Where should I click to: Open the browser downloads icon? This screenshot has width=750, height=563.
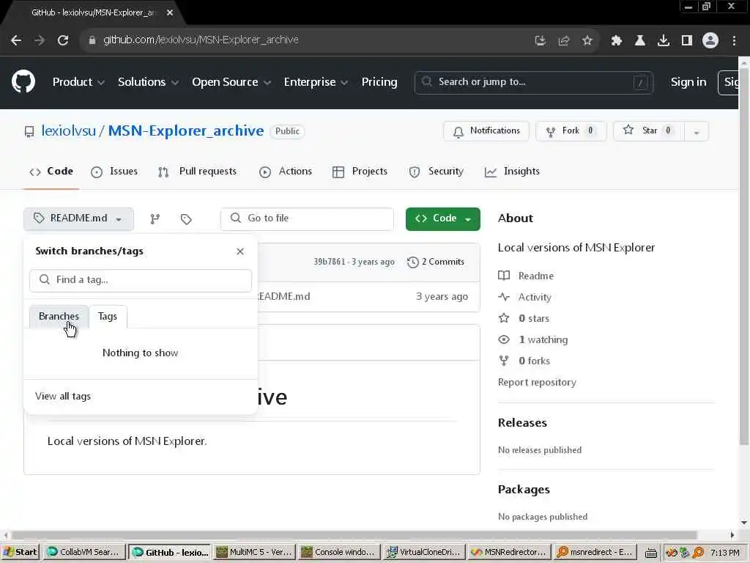coord(663,41)
